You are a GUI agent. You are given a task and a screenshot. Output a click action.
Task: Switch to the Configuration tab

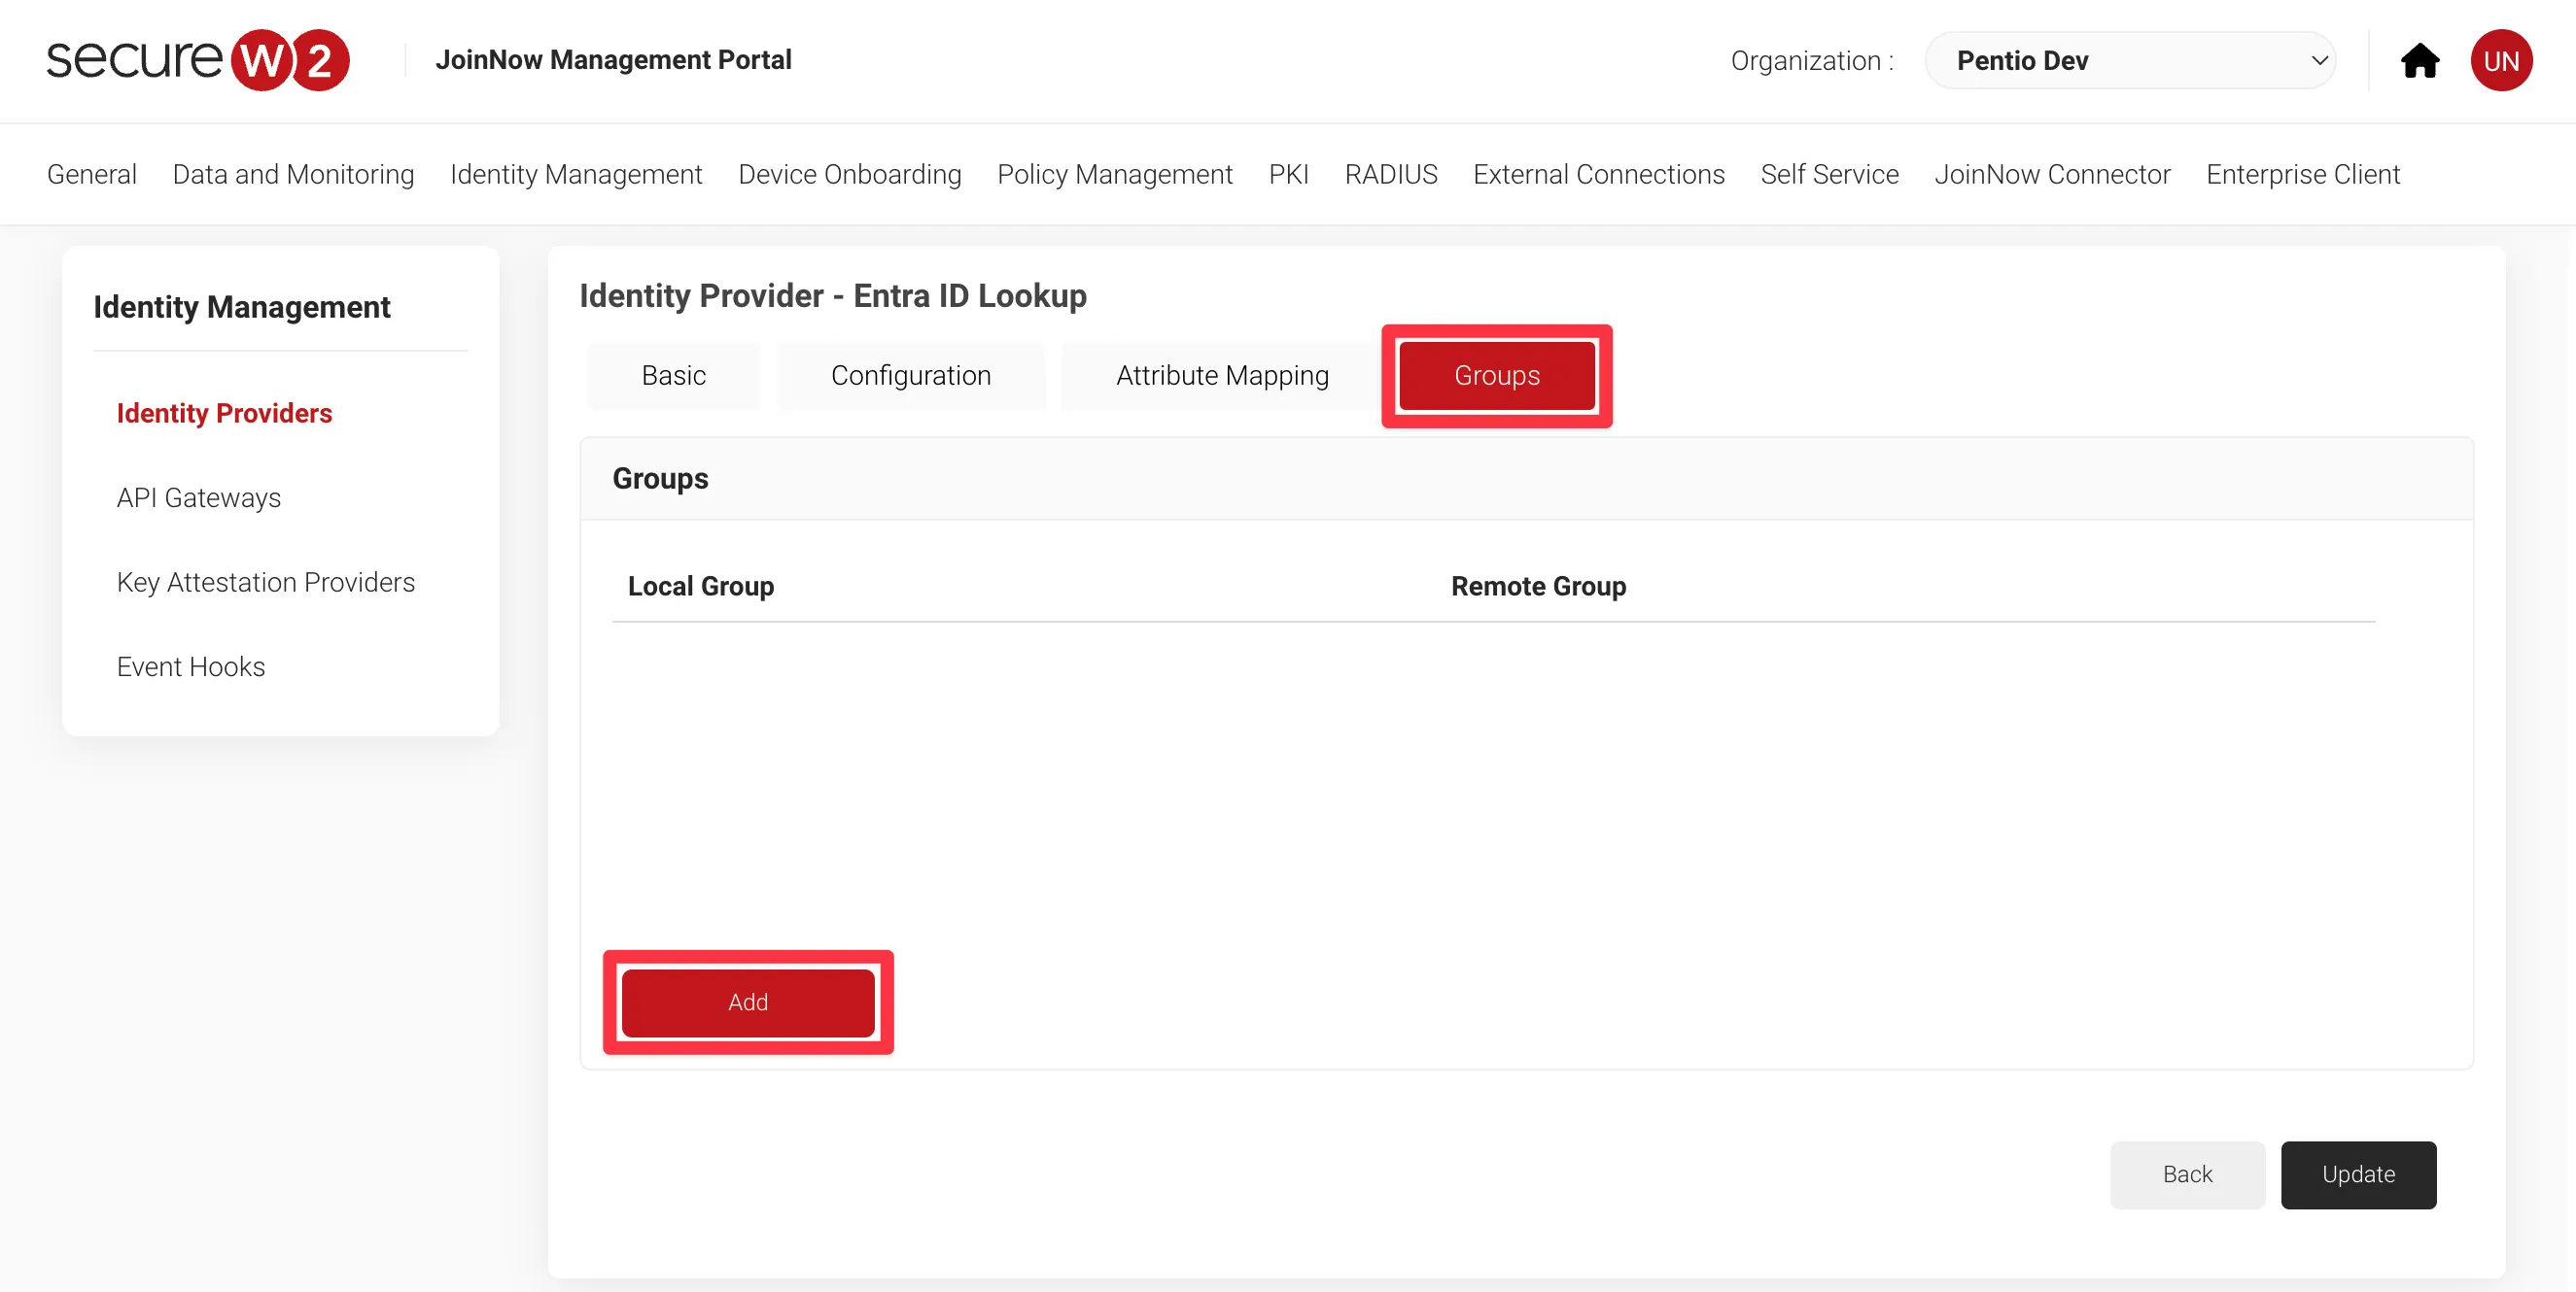click(x=910, y=376)
